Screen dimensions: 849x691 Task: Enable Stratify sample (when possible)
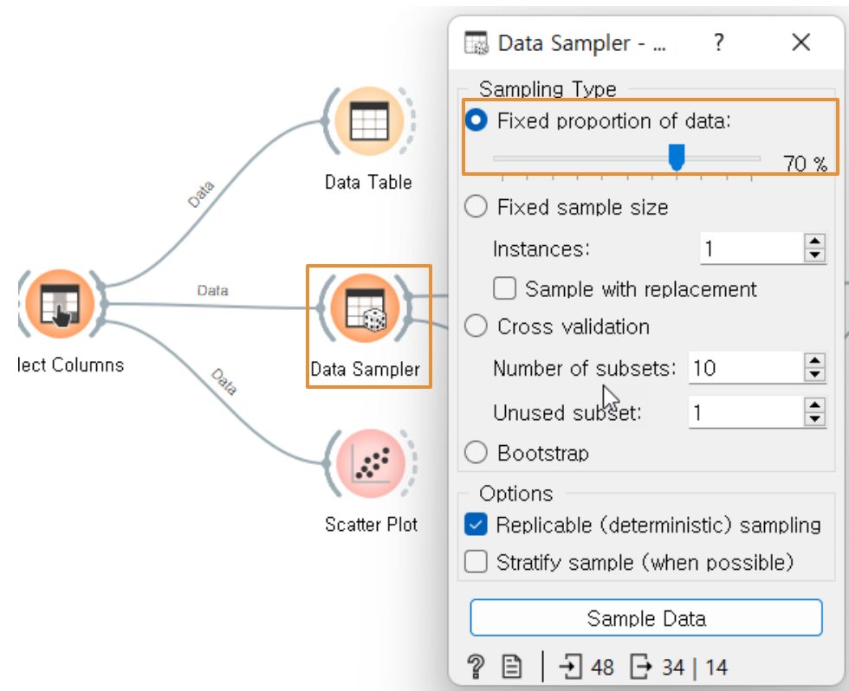click(x=476, y=562)
